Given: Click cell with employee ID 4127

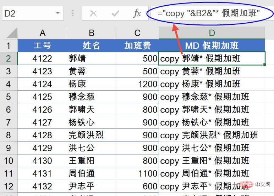Looking at the screenshot, I should (x=42, y=122).
